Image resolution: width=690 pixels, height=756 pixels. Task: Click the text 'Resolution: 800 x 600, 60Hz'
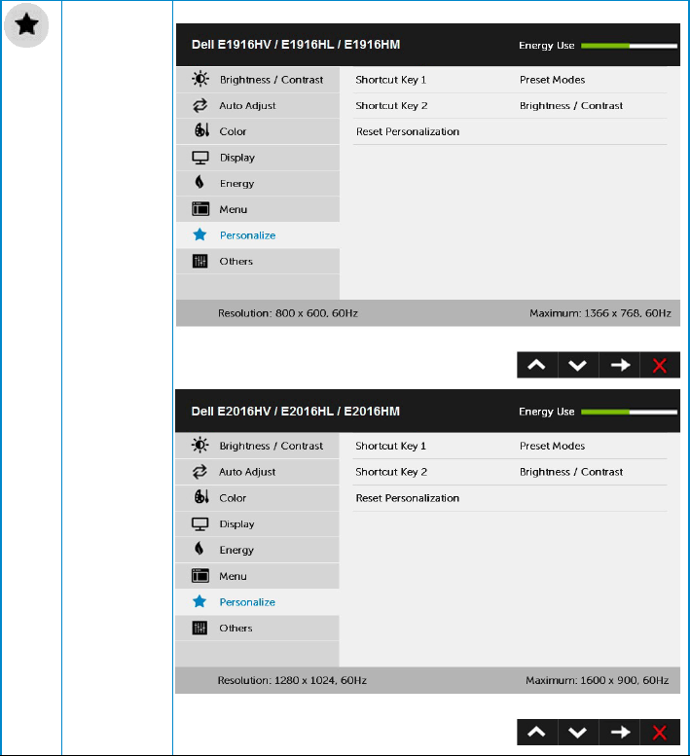coord(288,313)
